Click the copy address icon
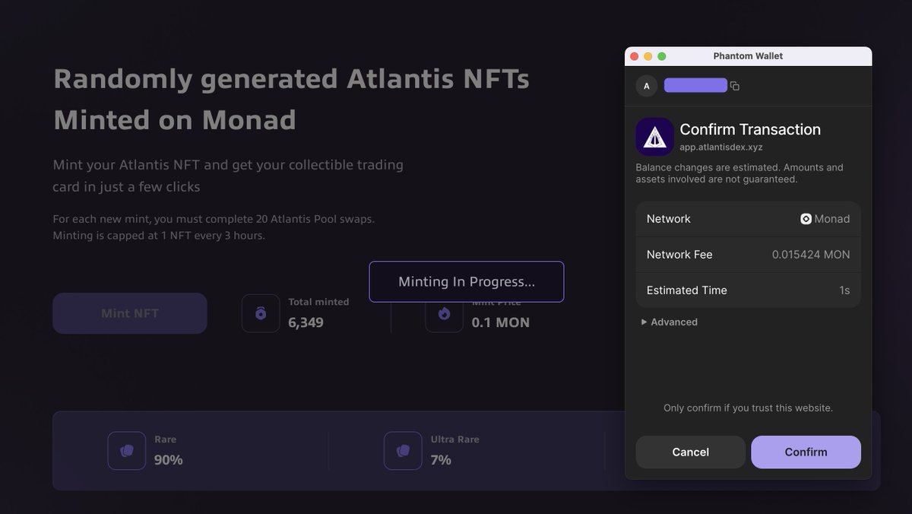 [x=735, y=87]
